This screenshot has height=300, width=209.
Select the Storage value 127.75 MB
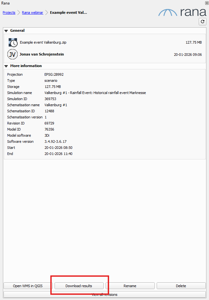point(53,87)
